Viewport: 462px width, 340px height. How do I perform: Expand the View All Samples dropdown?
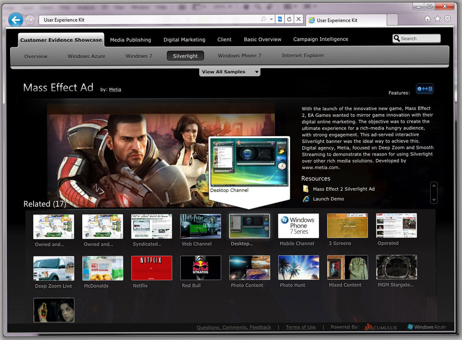(229, 72)
